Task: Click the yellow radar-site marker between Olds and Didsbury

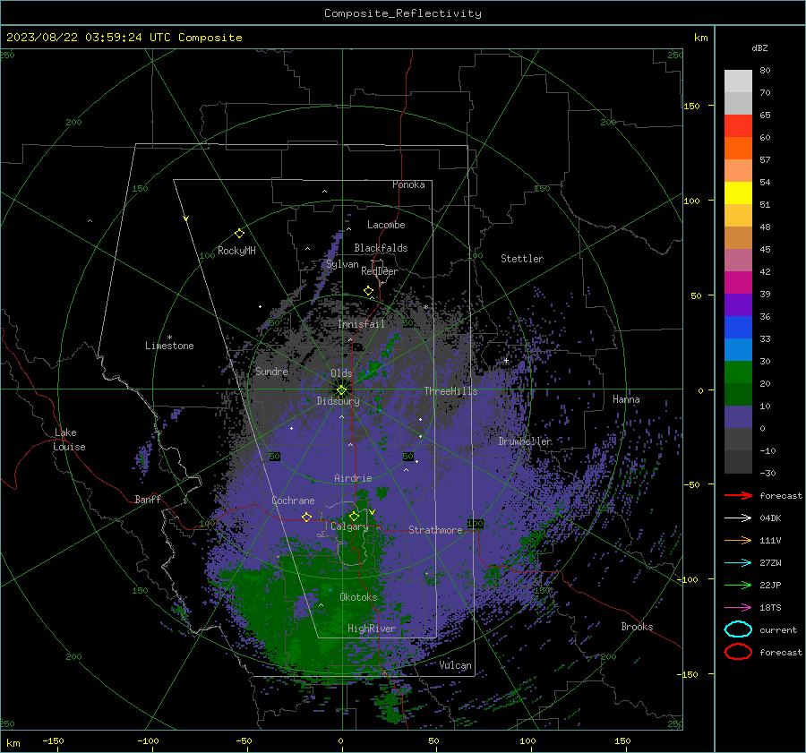Action: click(341, 389)
